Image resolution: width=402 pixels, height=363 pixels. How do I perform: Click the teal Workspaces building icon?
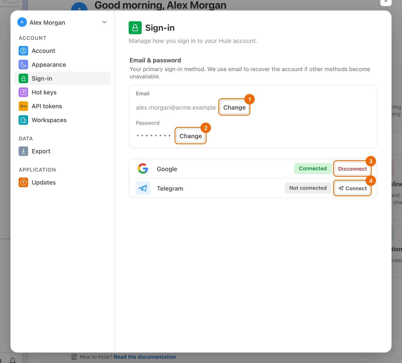point(23,120)
